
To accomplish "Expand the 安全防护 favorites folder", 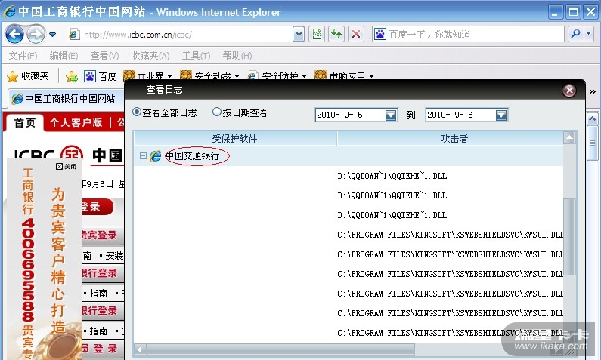I will [x=277, y=76].
